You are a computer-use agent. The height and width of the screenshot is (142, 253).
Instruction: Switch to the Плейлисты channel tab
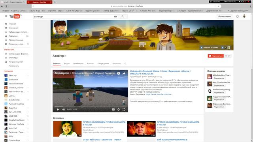pos(78,64)
